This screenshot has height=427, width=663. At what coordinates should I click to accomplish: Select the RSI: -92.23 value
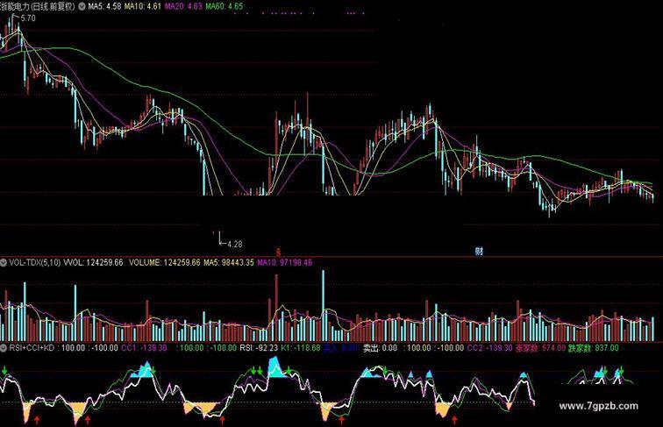(x=259, y=348)
